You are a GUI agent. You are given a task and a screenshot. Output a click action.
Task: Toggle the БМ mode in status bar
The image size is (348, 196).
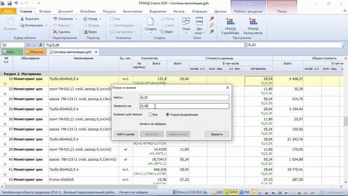click(x=217, y=192)
